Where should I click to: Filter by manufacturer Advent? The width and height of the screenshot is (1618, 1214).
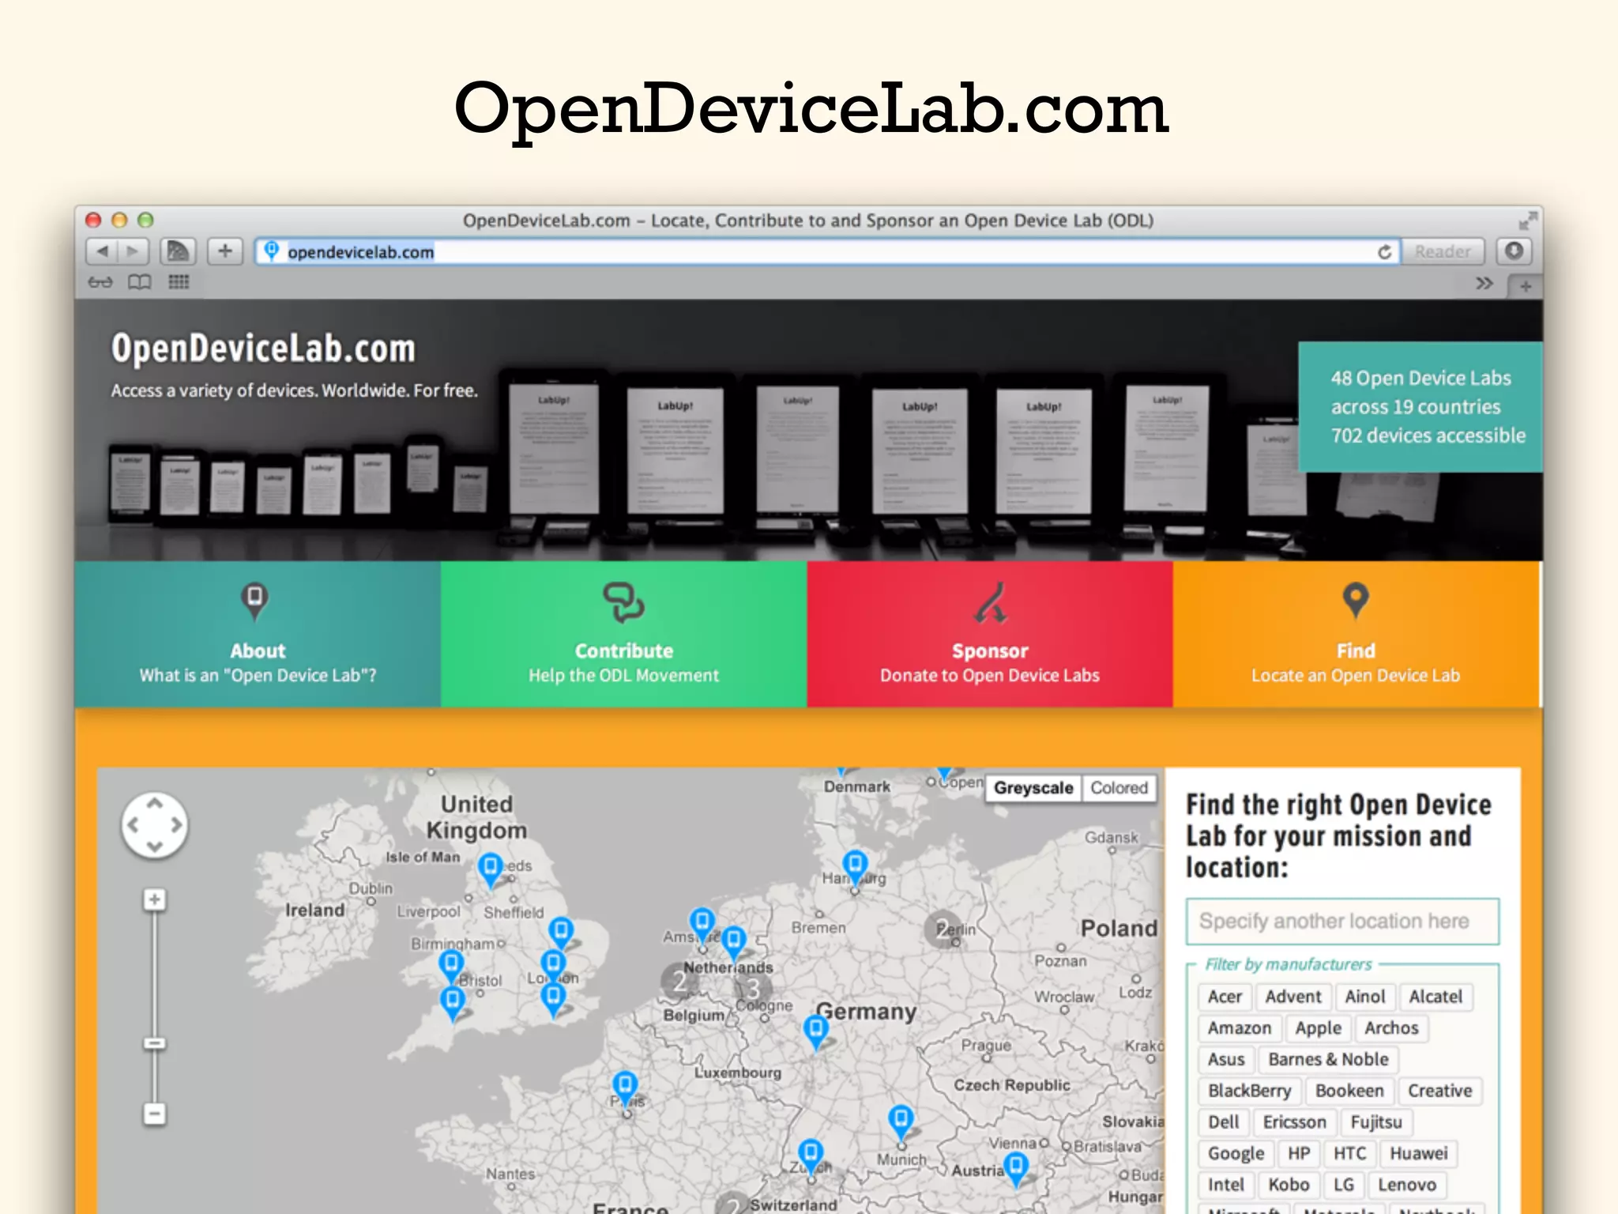click(x=1293, y=997)
